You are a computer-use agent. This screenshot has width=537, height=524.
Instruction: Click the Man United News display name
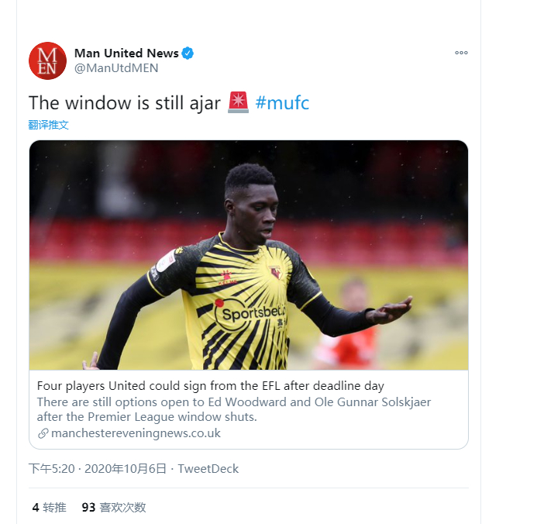pyautogui.click(x=126, y=53)
